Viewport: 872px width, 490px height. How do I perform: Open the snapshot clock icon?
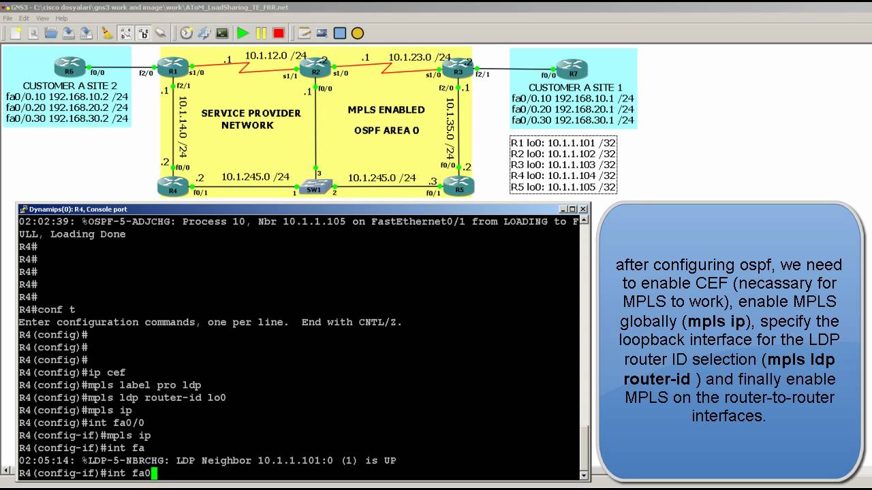pos(186,33)
